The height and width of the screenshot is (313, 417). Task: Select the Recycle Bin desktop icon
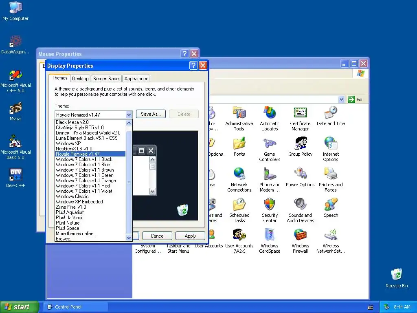click(397, 278)
